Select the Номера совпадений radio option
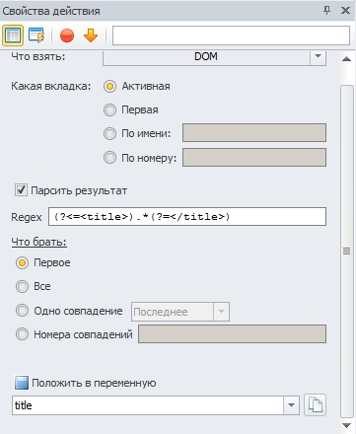The width and height of the screenshot is (356, 434). tap(22, 334)
